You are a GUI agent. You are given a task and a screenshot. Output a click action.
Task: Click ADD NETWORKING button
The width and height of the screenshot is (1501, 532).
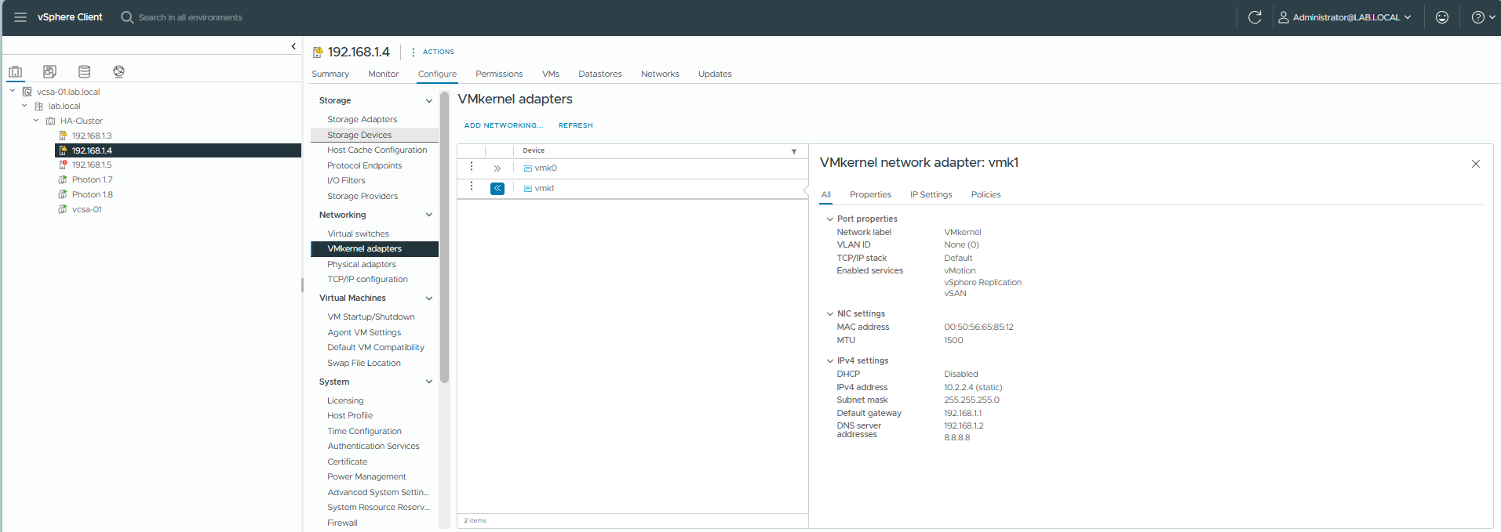tap(503, 125)
